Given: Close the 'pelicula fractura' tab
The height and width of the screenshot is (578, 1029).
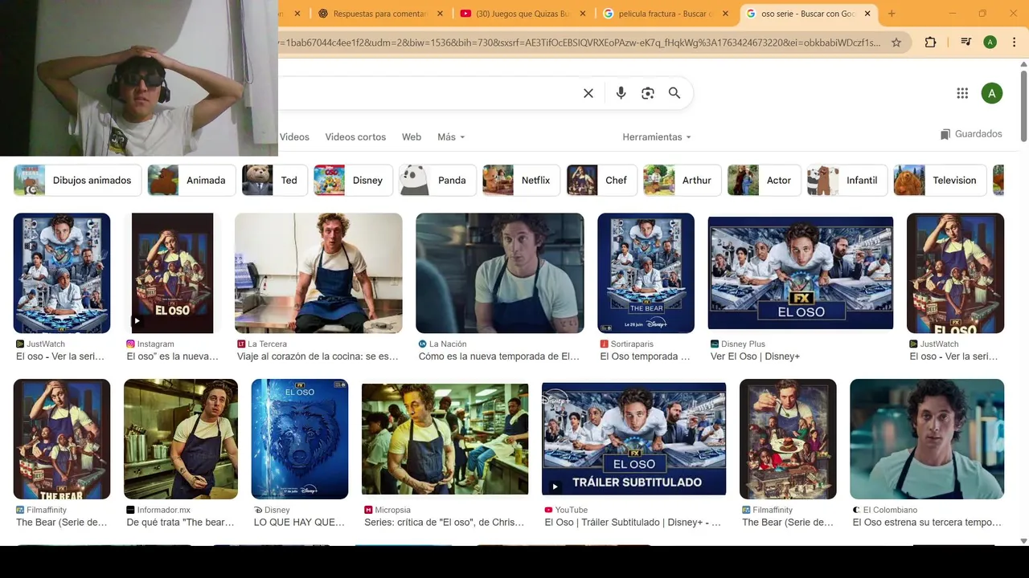Looking at the screenshot, I should point(725,14).
